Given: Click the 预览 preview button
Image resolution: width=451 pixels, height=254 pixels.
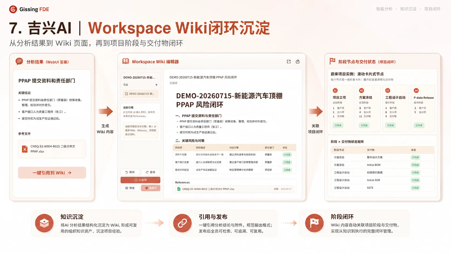Looking at the screenshot, I should click(130, 188).
